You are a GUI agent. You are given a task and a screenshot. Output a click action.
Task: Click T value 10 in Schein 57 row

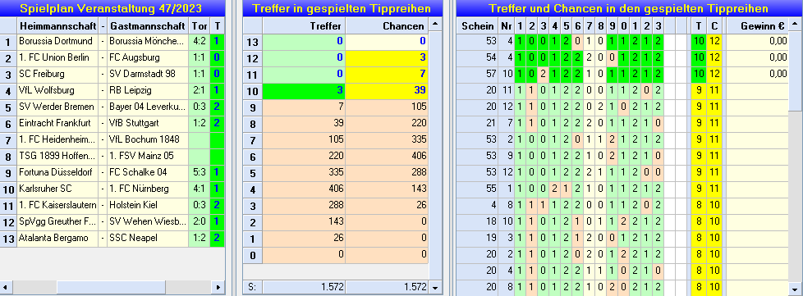[x=698, y=74]
